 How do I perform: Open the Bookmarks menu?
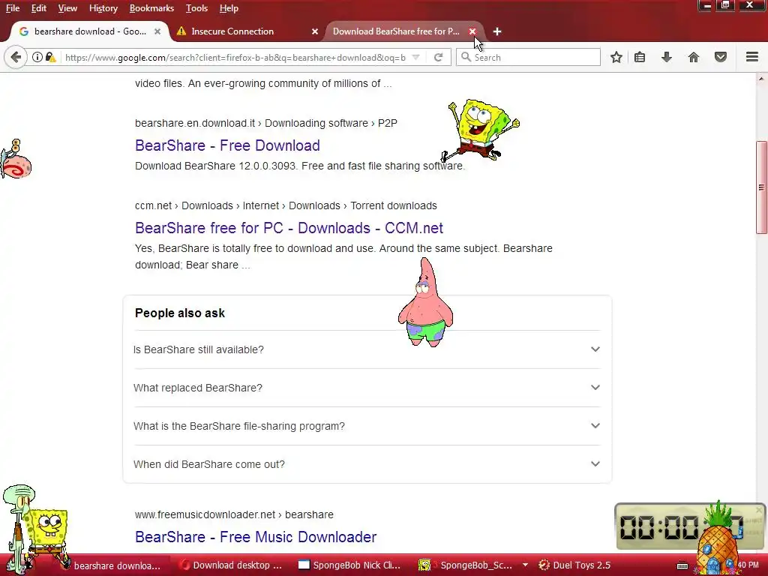[151, 8]
